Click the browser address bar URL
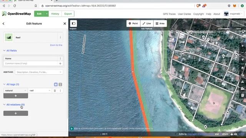This screenshot has width=246, height=138. click(x=80, y=6)
